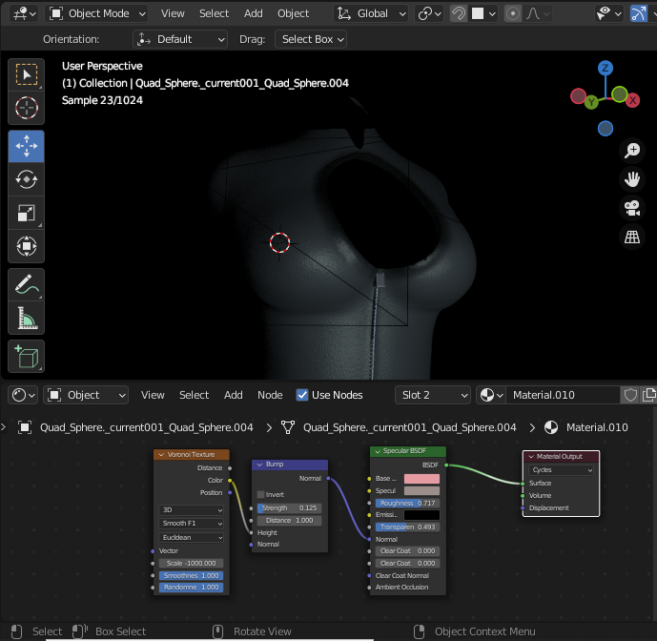The image size is (657, 641).
Task: Click the Specular color swatch
Action: pyautogui.click(x=421, y=491)
